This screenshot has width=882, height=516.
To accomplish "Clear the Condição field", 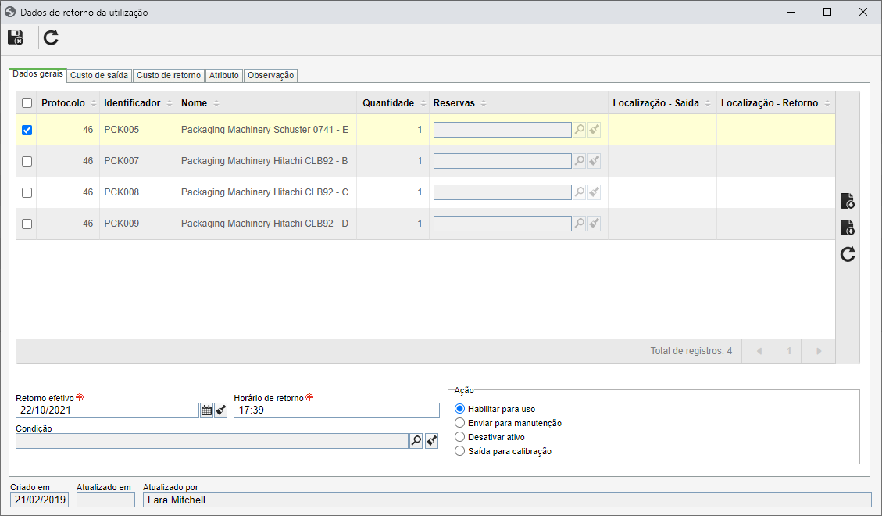I will point(431,441).
